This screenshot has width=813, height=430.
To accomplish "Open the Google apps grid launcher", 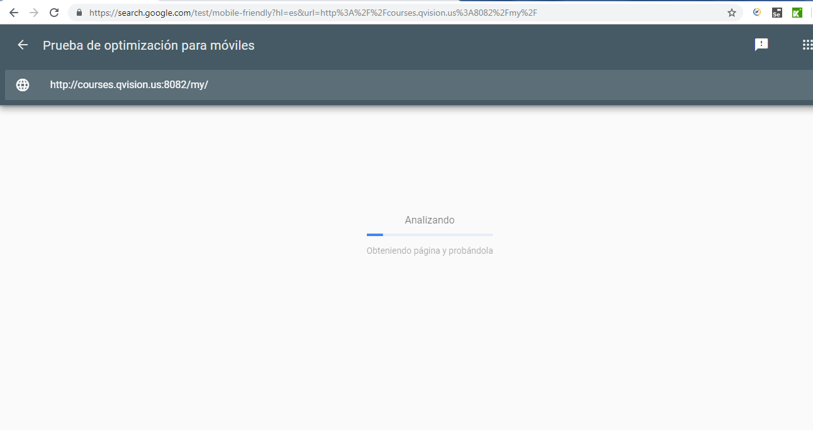I will pyautogui.click(x=807, y=45).
